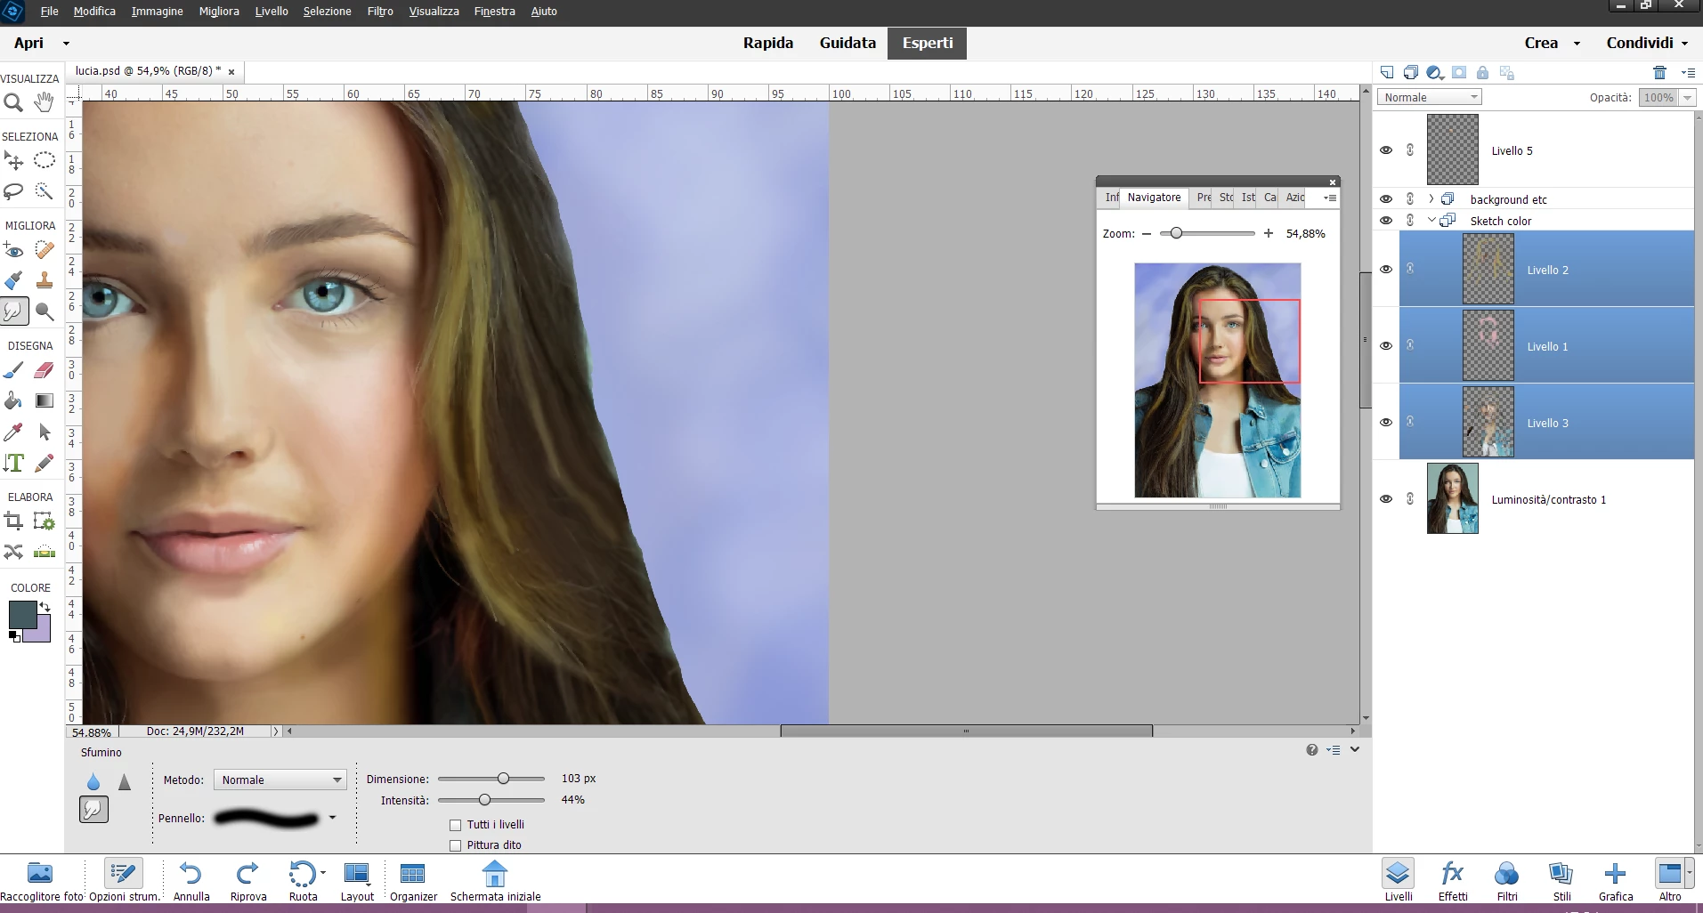Open the Filtro menu
Screen dimensions: 1703x913
pos(380,12)
